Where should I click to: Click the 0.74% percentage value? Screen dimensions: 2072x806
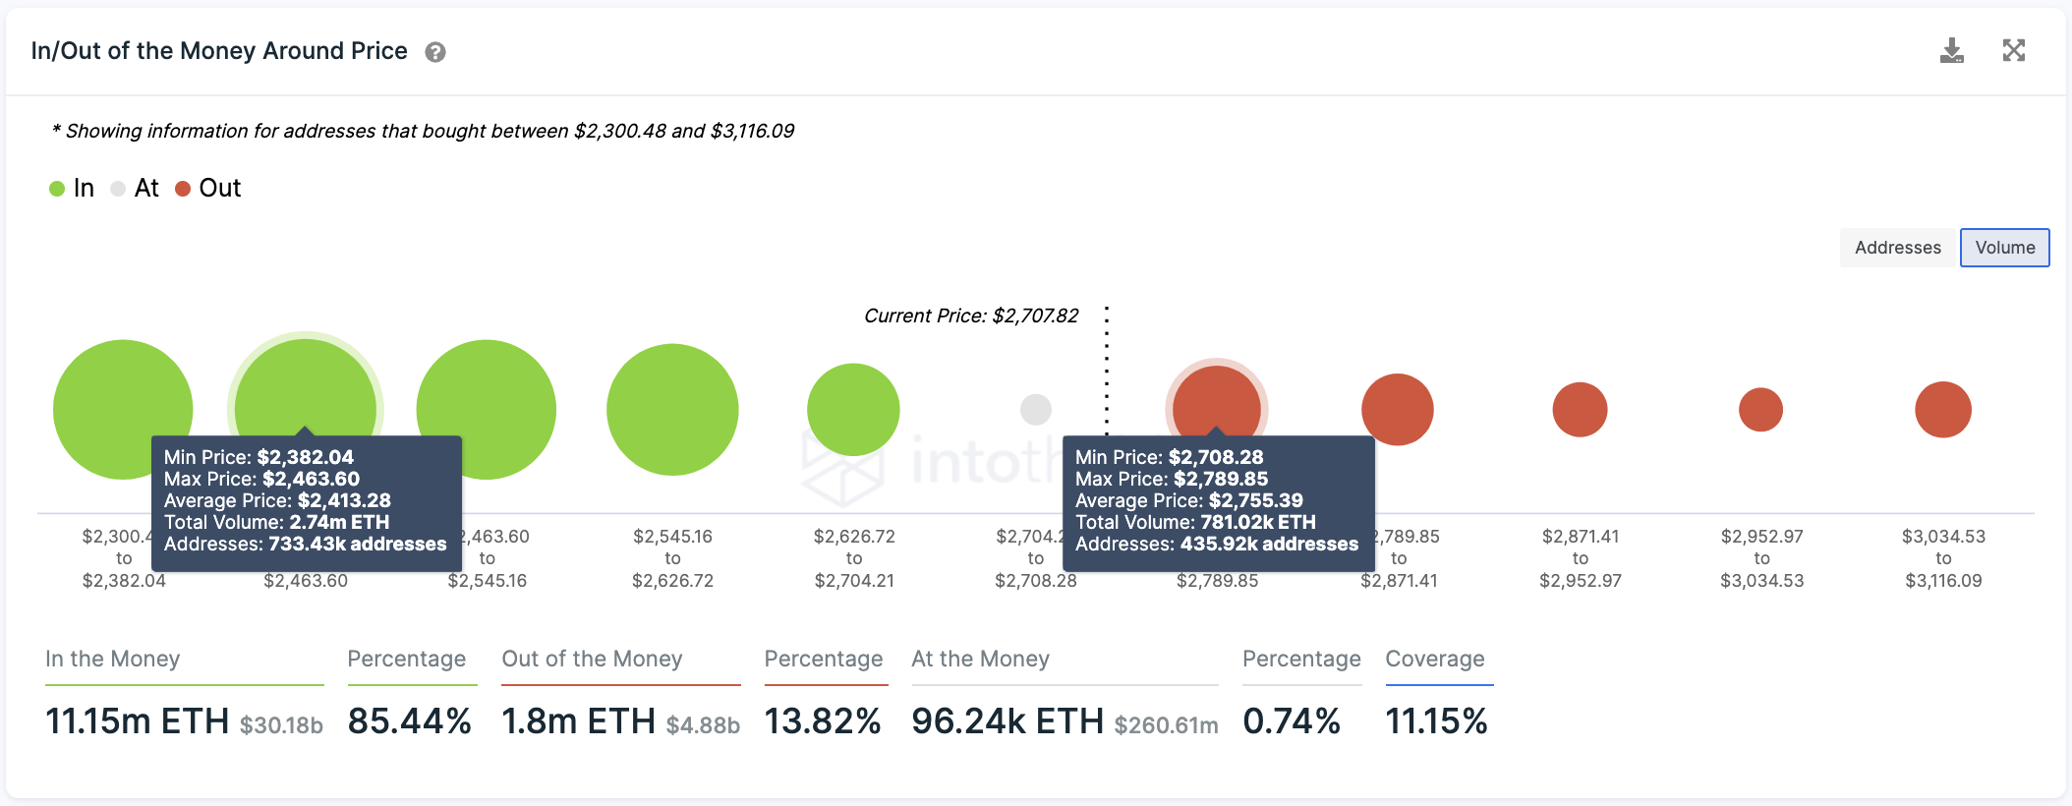coord(1292,721)
